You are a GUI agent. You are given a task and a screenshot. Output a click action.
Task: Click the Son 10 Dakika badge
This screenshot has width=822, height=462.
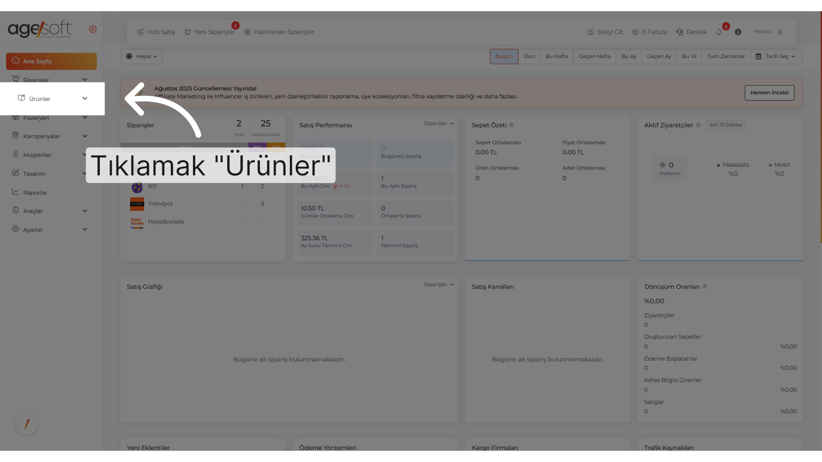coord(725,125)
